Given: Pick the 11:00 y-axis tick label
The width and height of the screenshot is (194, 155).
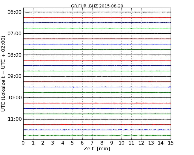Looking at the screenshot, I should coord(15,119).
